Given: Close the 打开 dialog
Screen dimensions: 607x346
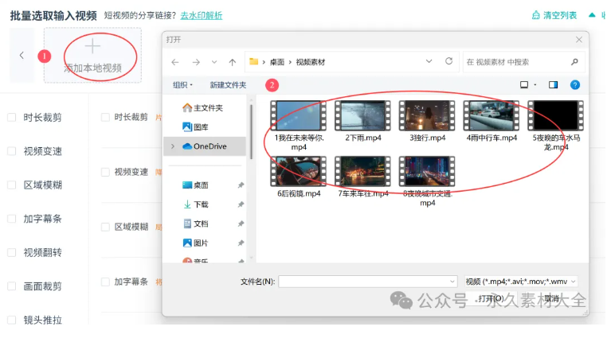Looking at the screenshot, I should point(579,40).
